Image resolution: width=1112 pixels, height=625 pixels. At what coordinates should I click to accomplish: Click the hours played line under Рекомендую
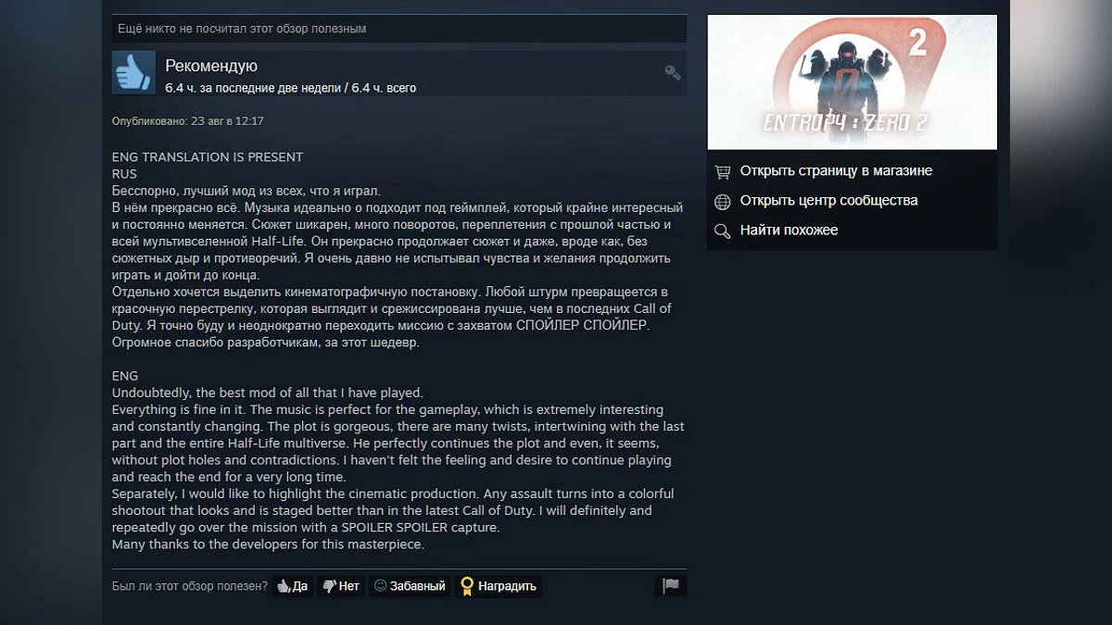[x=290, y=88]
